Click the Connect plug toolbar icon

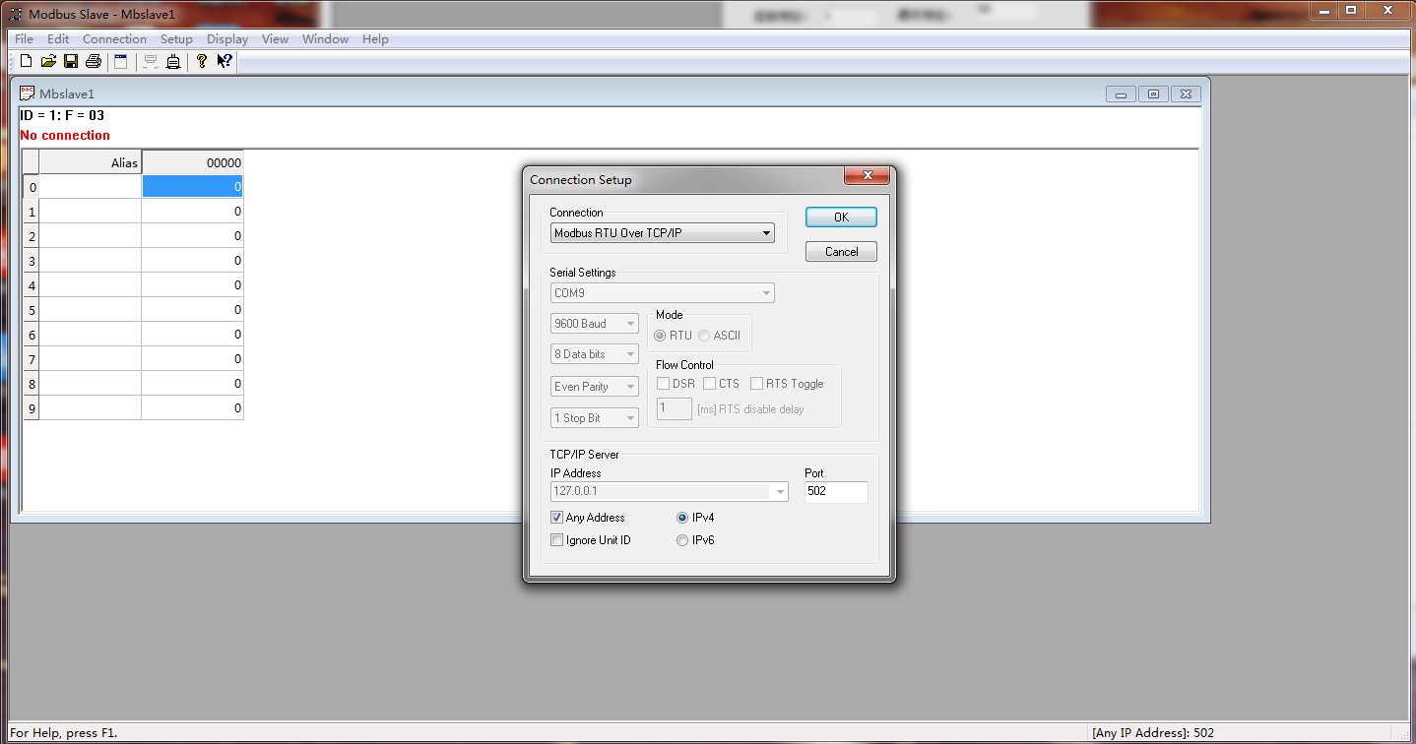173,61
